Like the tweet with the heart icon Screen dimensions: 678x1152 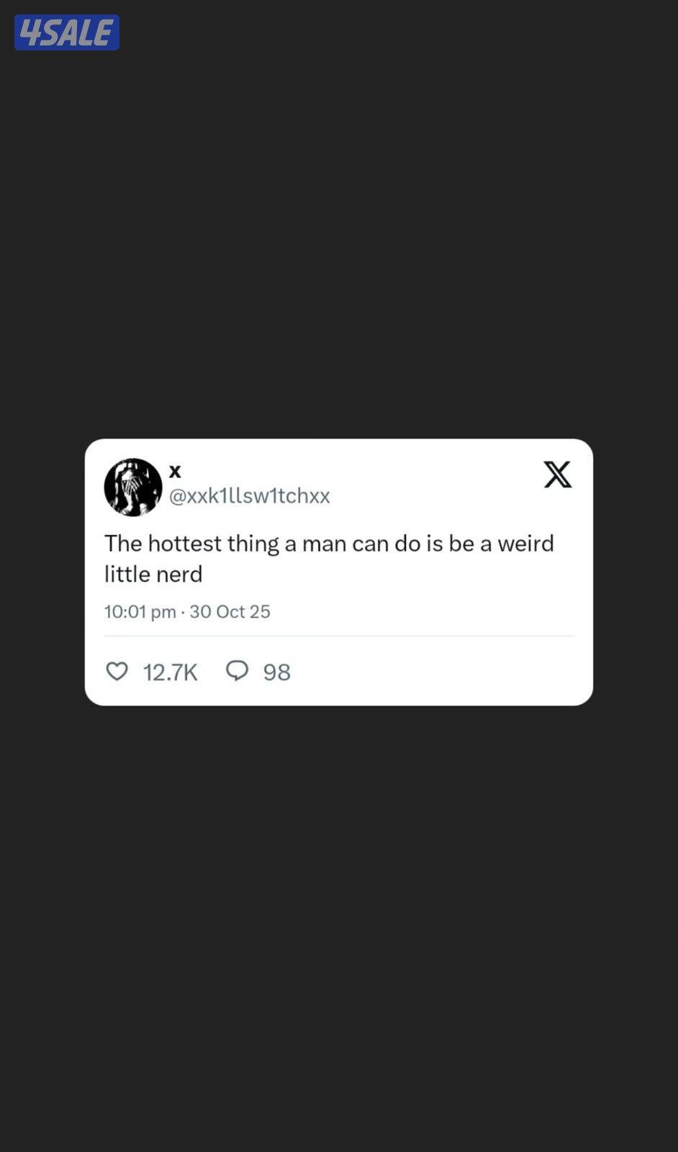tap(117, 671)
